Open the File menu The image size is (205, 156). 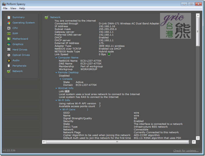click(5, 8)
